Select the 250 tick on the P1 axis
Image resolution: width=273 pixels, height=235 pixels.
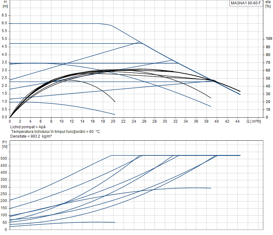tap(4, 194)
